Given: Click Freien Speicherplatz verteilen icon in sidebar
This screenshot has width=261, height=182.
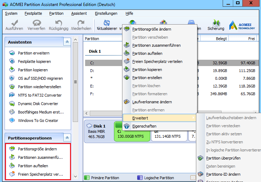Looking at the screenshot, I should 12,174.
